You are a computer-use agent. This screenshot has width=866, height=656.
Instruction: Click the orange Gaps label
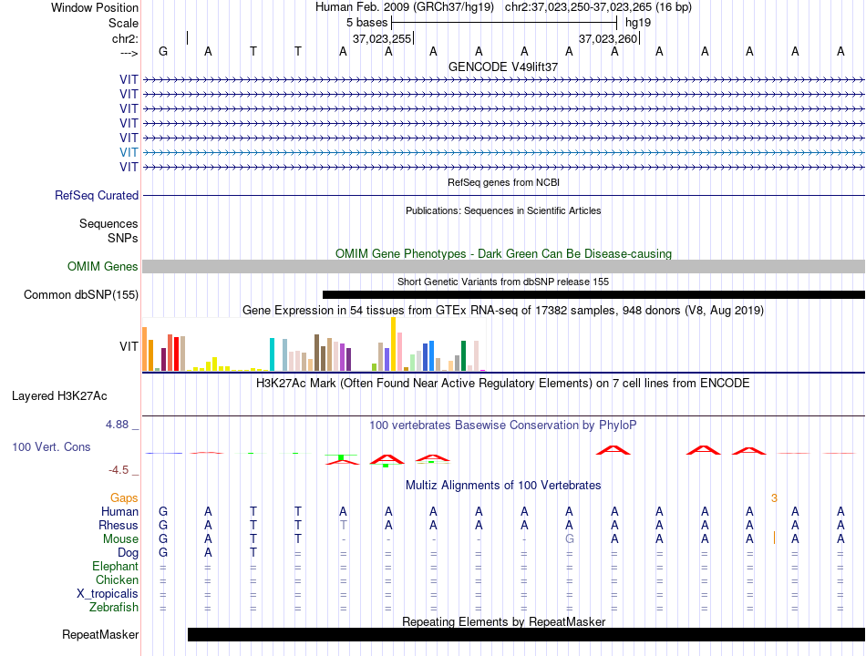click(x=124, y=498)
